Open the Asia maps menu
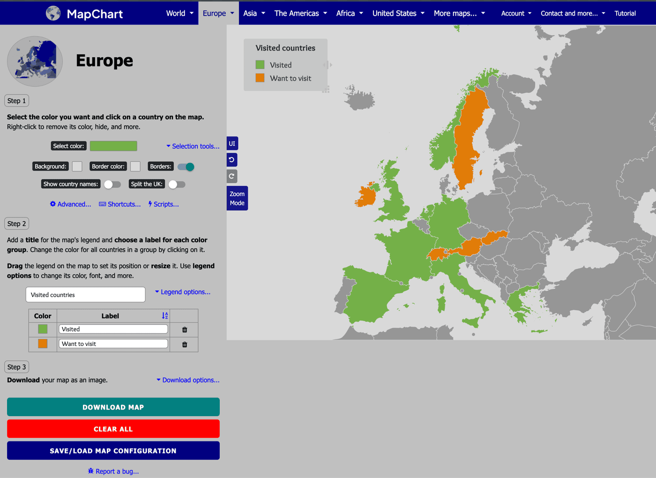Viewport: 656px width, 478px height. (254, 13)
